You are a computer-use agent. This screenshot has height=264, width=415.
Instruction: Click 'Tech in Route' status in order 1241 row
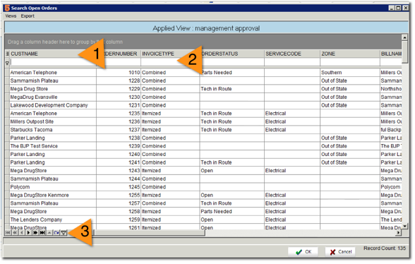click(231, 162)
